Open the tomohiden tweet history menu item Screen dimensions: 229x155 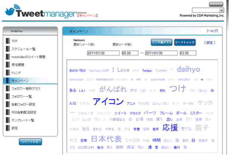pyautogui.click(x=28, y=57)
